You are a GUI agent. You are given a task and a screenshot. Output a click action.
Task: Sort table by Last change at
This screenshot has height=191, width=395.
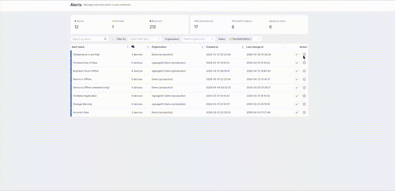(255, 47)
